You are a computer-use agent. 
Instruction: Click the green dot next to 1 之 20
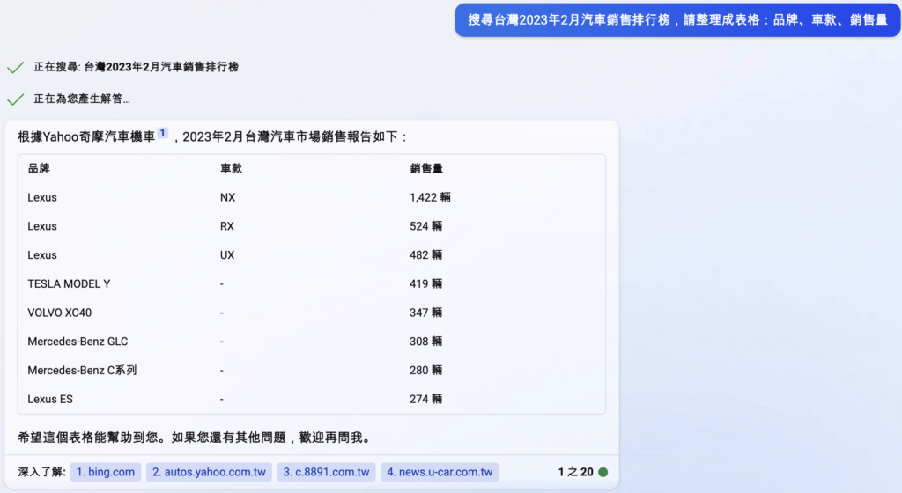pyautogui.click(x=603, y=472)
